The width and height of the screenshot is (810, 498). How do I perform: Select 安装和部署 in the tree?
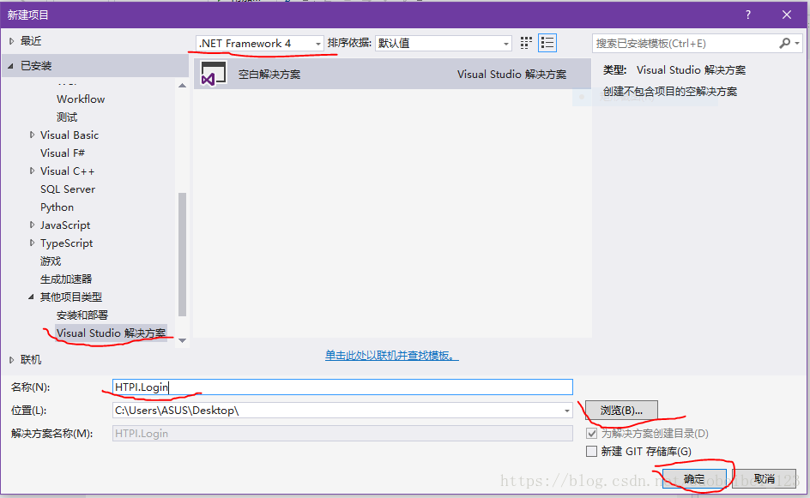tap(82, 315)
